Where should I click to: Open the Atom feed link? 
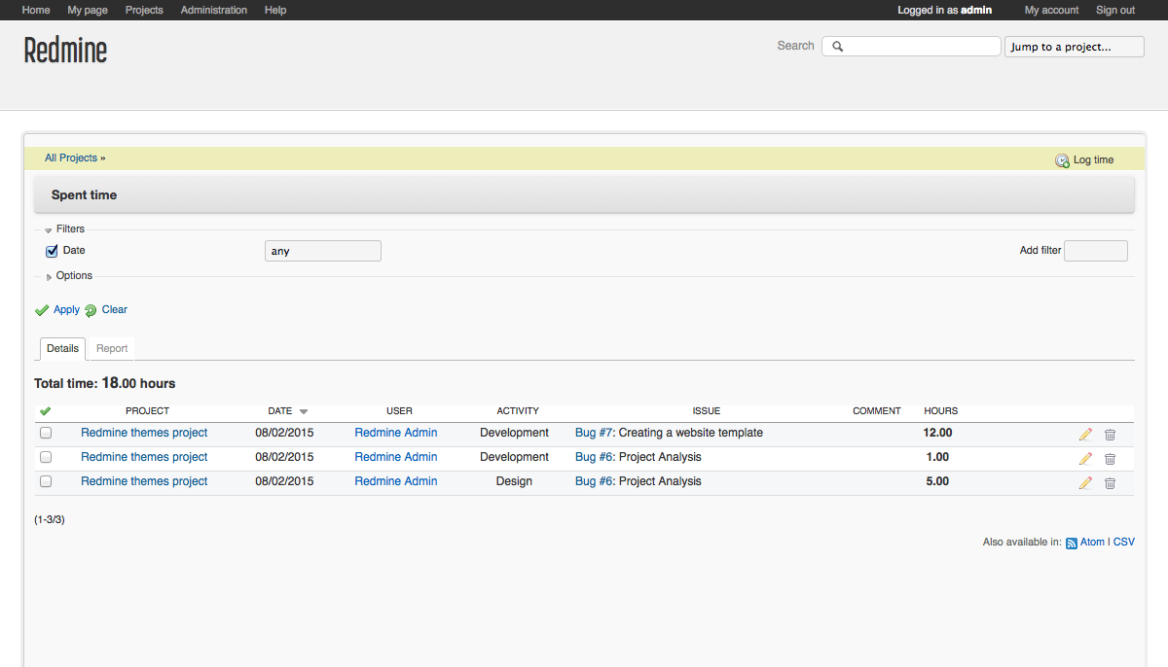point(1092,543)
